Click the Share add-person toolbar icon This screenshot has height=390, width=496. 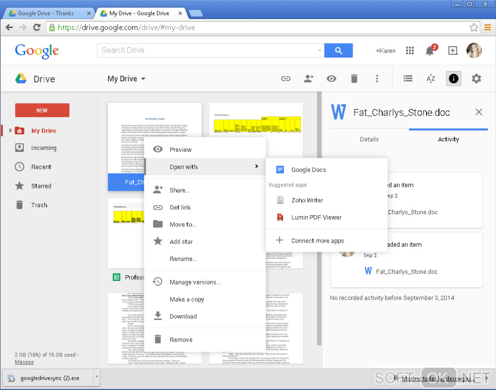click(308, 78)
